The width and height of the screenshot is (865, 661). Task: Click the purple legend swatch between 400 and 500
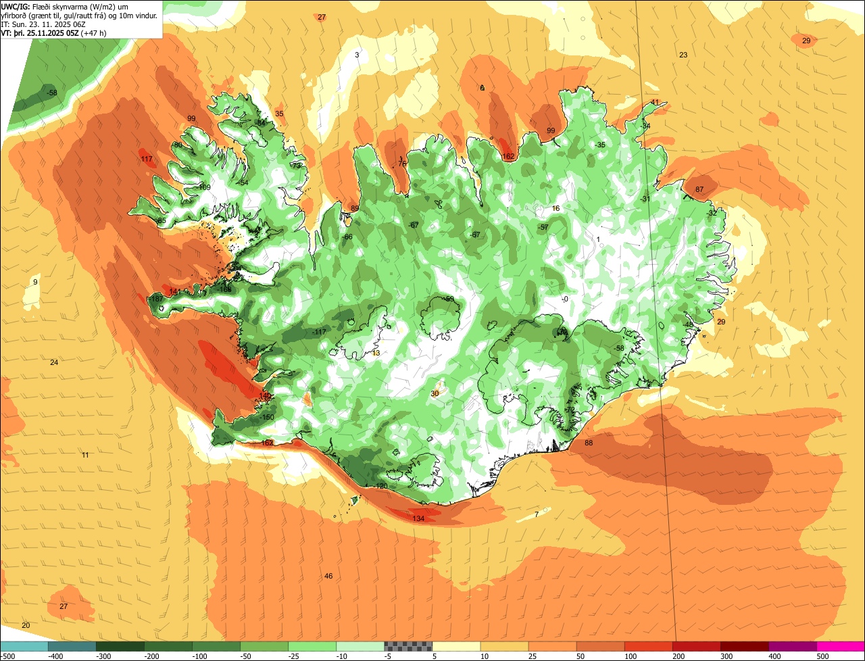tap(792, 647)
